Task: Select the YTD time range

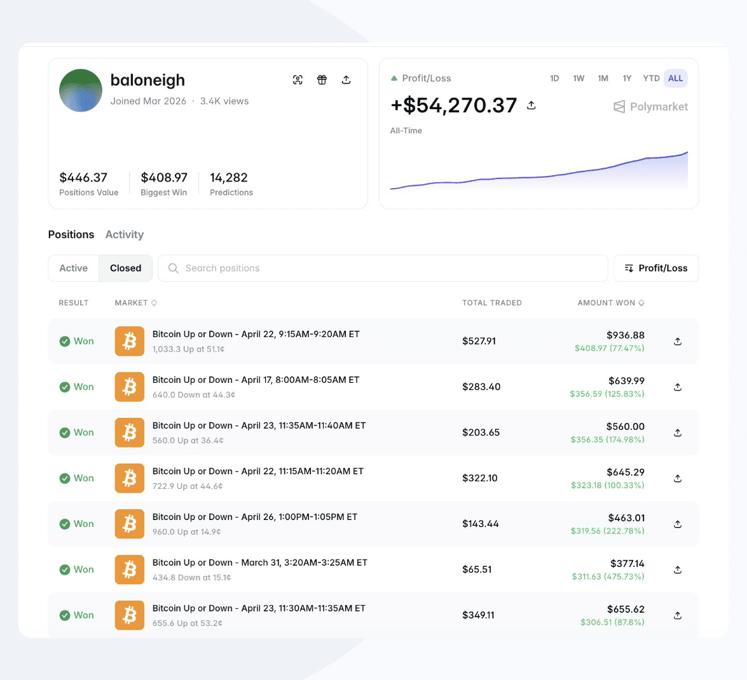Action: coord(651,78)
